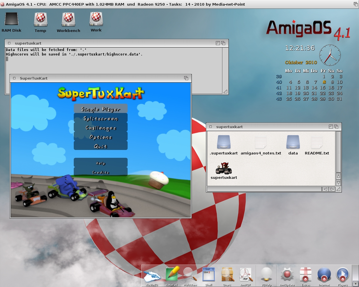Screen dimensions: 359x287
Task: Click the vertical scrollbar of supertuxkart drawer
Action: coord(339,152)
